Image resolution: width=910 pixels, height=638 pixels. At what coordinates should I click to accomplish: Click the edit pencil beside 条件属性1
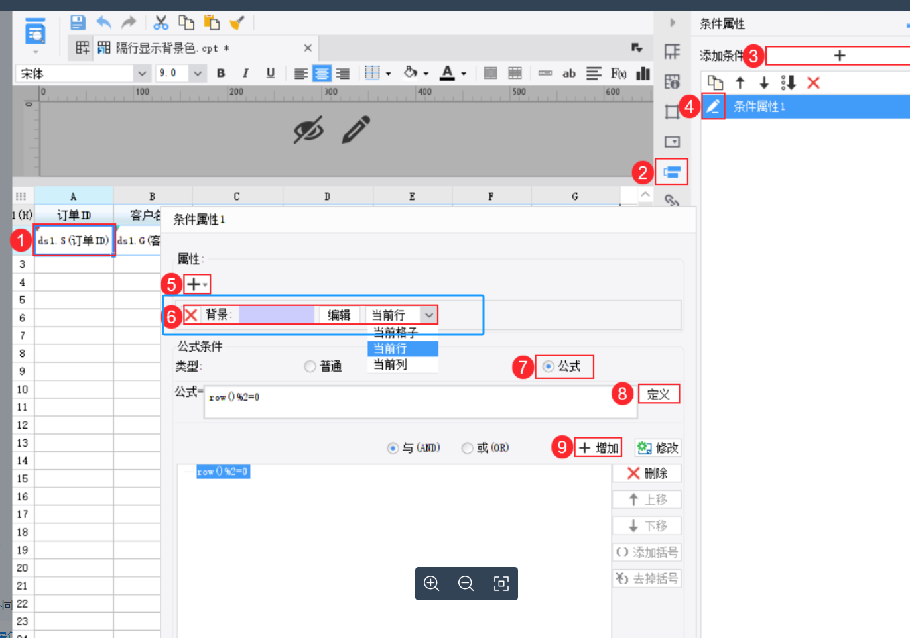[x=713, y=106]
